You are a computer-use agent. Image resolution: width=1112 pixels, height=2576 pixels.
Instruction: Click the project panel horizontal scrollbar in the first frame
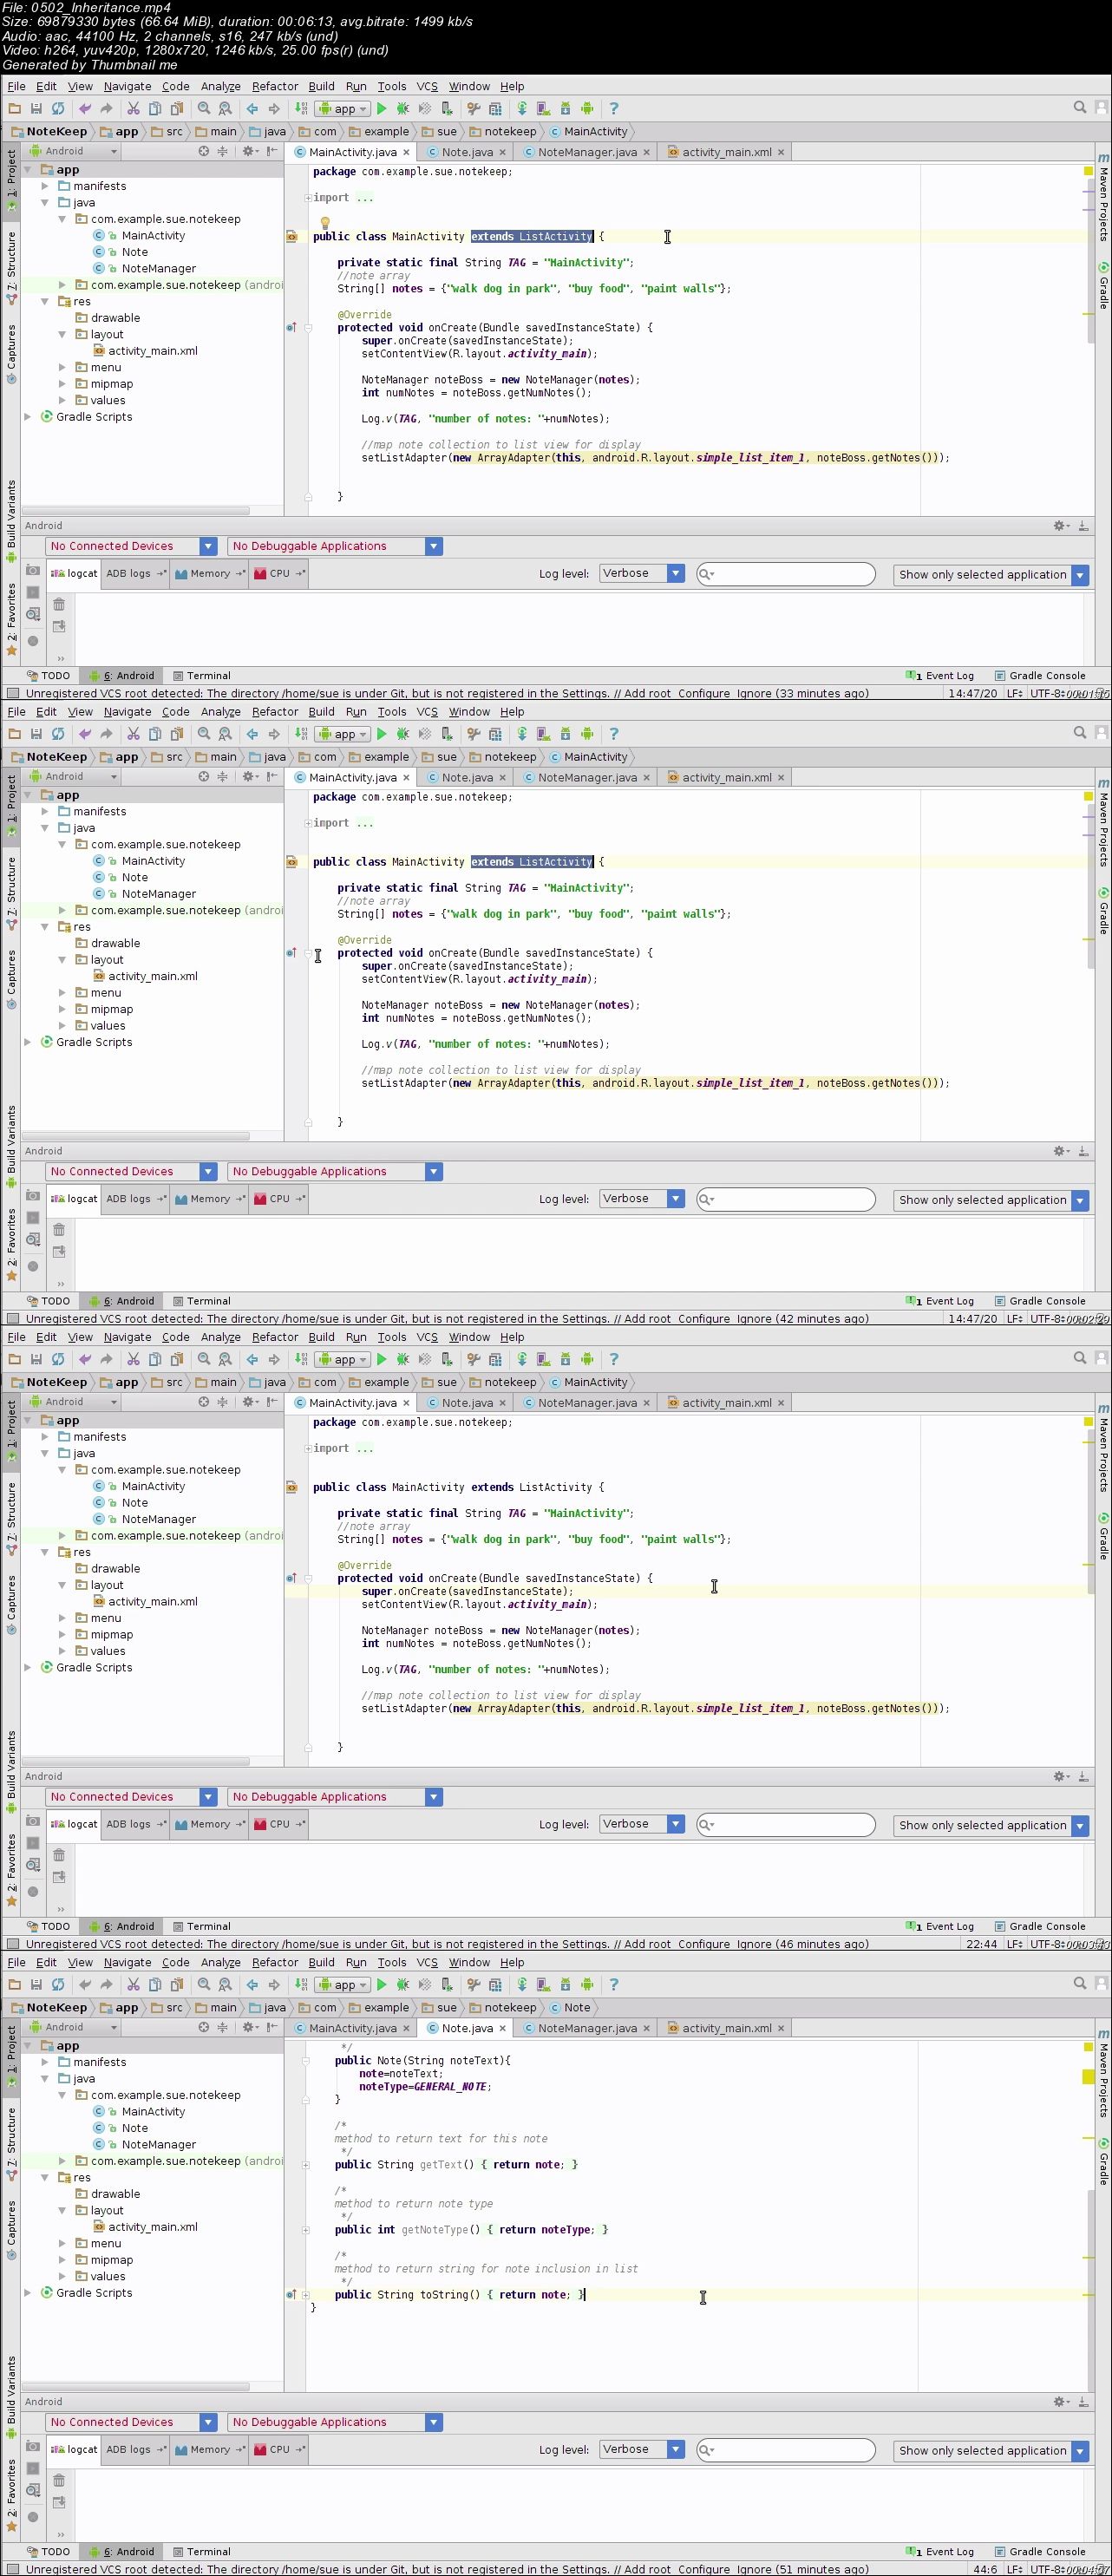click(136, 510)
